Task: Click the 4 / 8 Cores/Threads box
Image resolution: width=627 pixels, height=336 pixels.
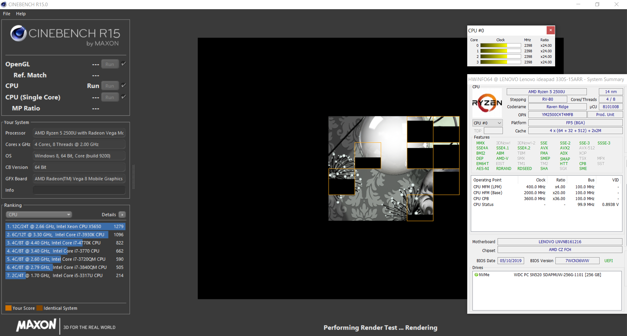Action: pyautogui.click(x=611, y=99)
